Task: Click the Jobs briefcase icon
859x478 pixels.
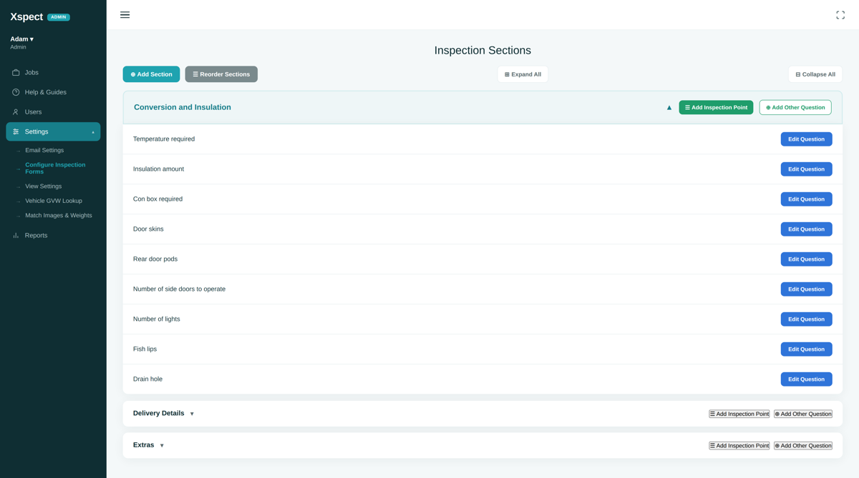Action: [x=16, y=72]
